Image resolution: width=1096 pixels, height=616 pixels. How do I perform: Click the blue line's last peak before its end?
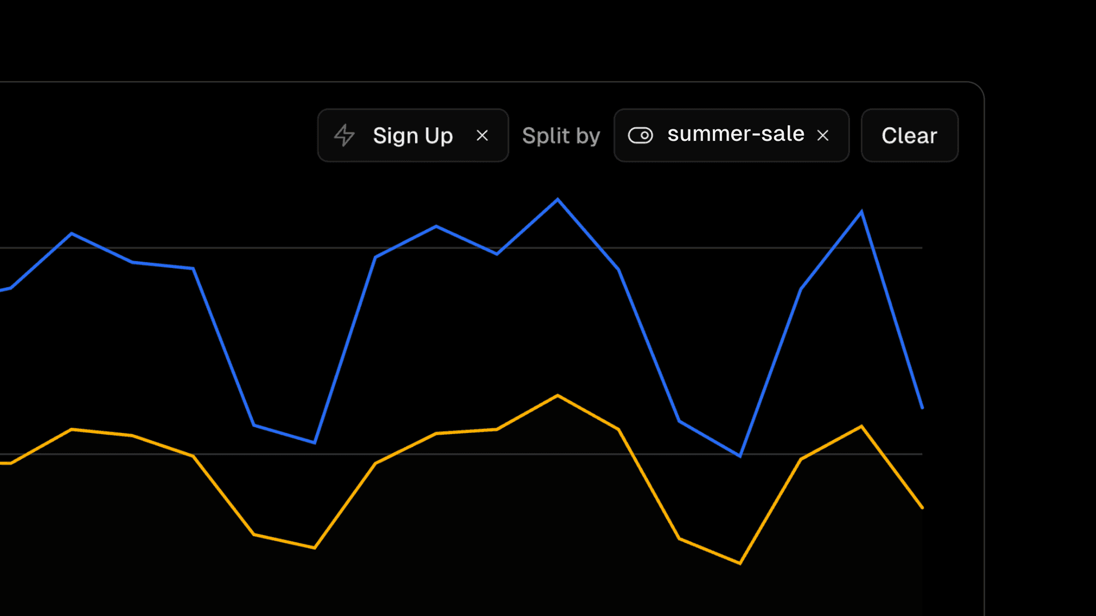coord(861,212)
